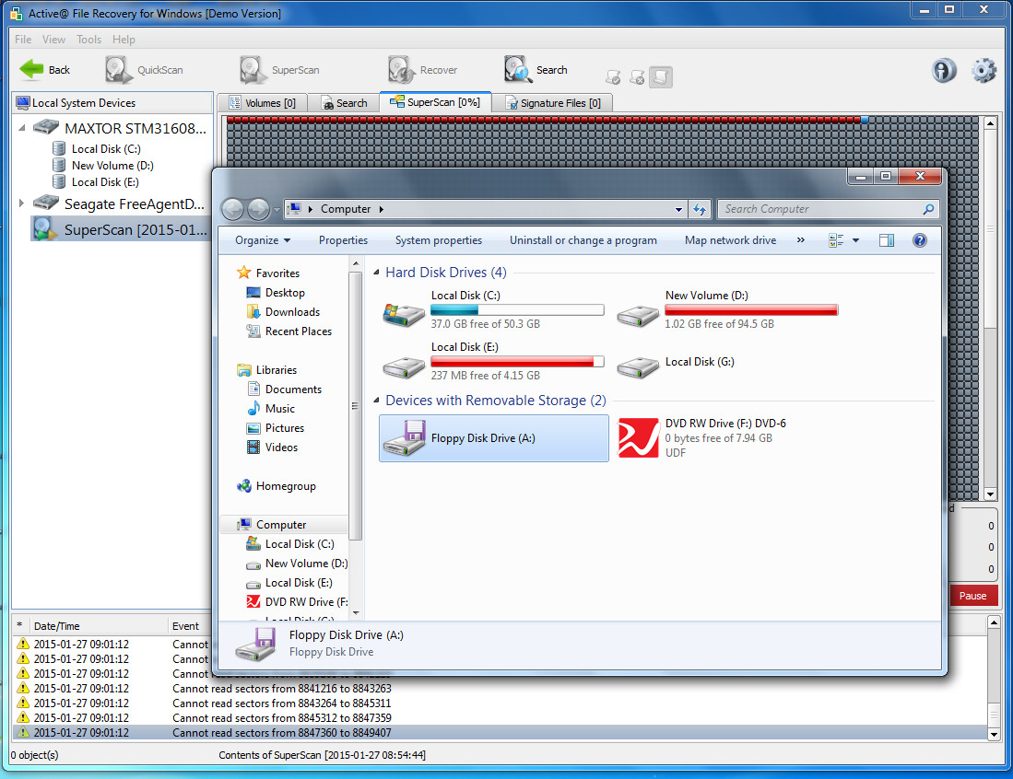The height and width of the screenshot is (779, 1013).
Task: Open the view options dropdown arrow
Action: [x=856, y=240]
